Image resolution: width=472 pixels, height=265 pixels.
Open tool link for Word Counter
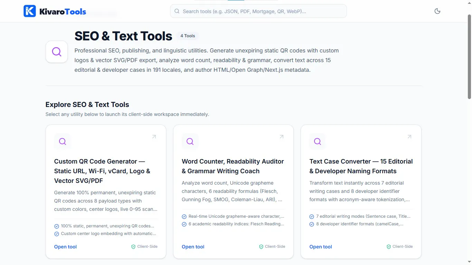193,247
